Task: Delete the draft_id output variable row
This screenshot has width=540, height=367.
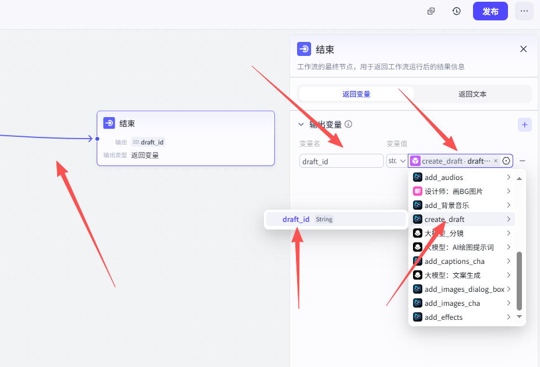Action: tap(523, 161)
